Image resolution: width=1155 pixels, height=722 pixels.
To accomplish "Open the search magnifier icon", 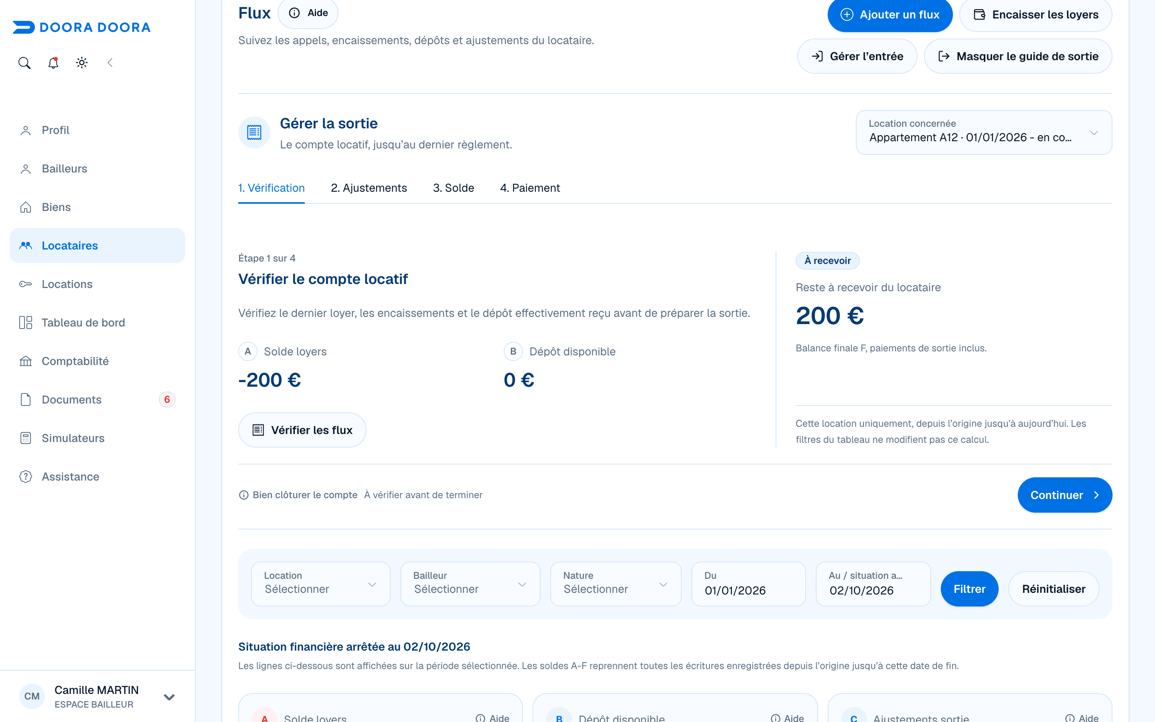I will tap(24, 63).
